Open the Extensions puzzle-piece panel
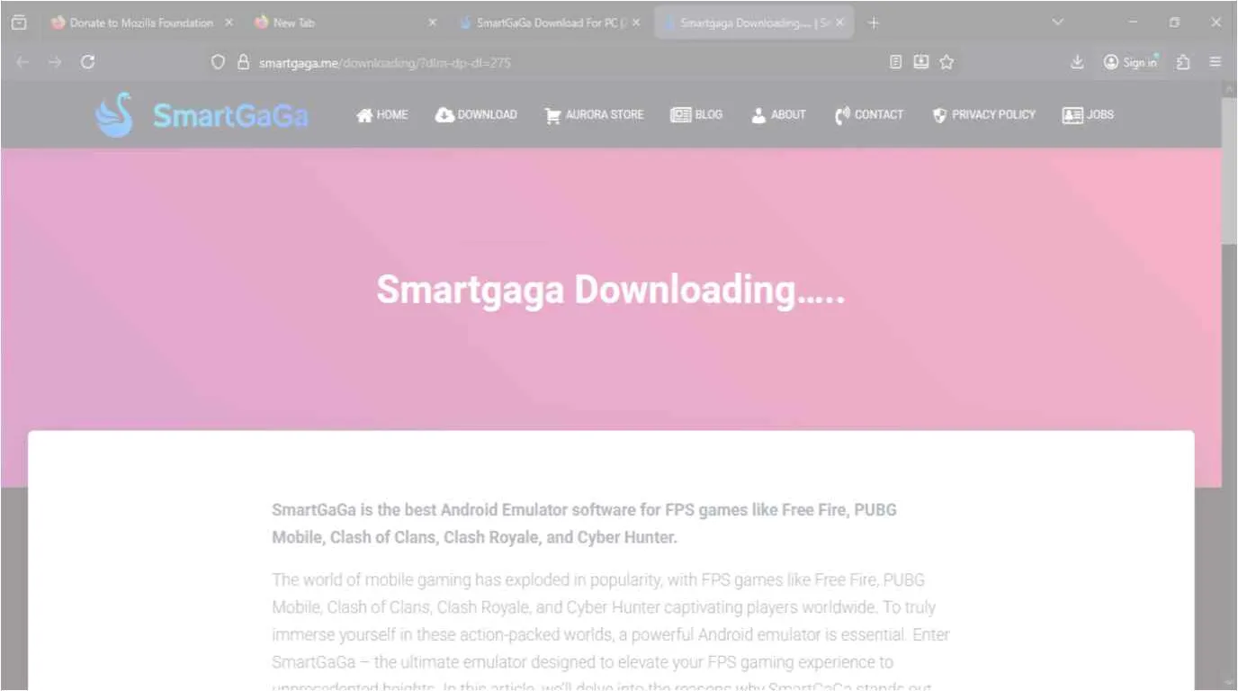 point(1183,62)
